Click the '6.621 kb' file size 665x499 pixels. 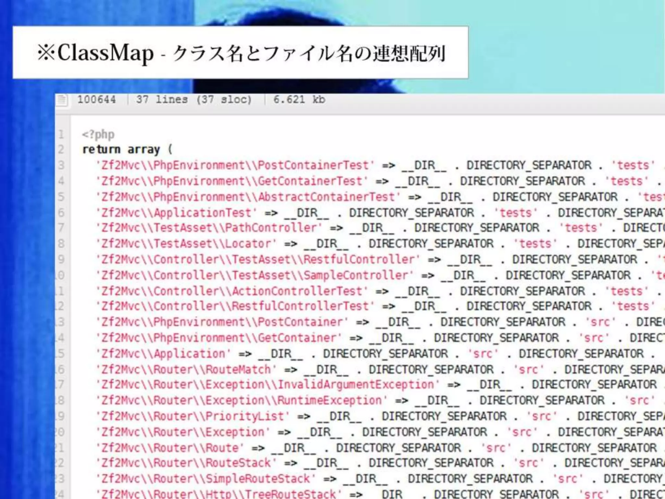point(299,99)
